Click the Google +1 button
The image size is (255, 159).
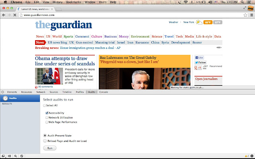tap(198, 68)
